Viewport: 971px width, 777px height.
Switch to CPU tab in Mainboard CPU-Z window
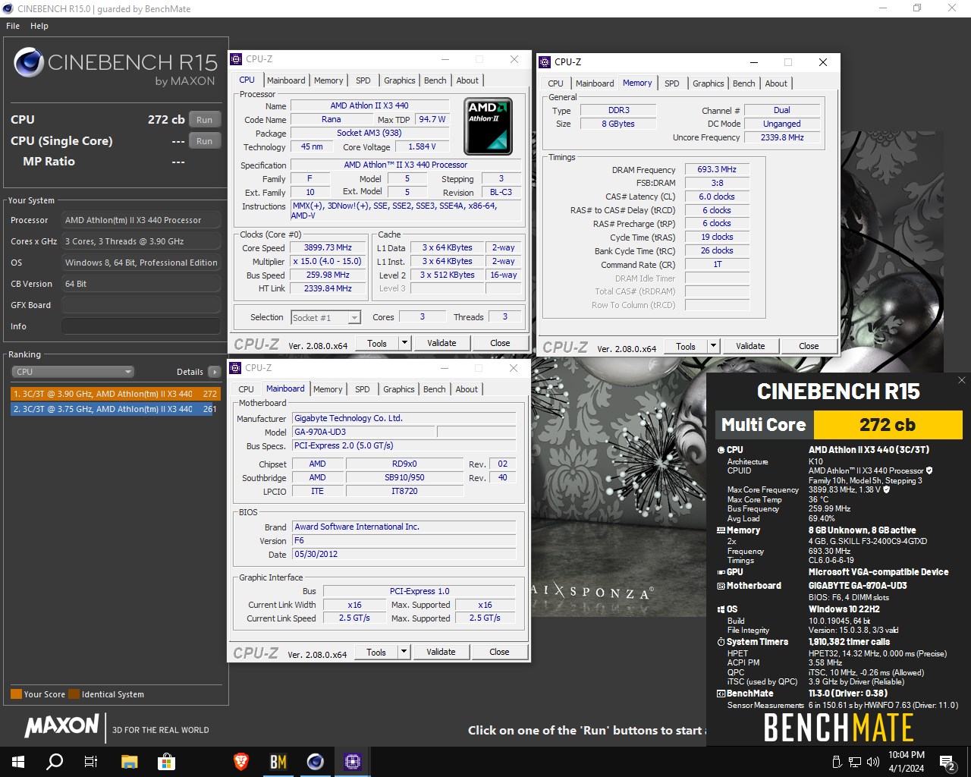pos(247,389)
